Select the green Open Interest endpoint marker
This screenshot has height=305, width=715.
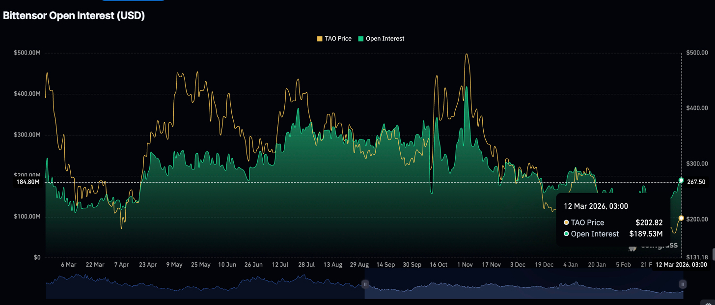tap(681, 180)
